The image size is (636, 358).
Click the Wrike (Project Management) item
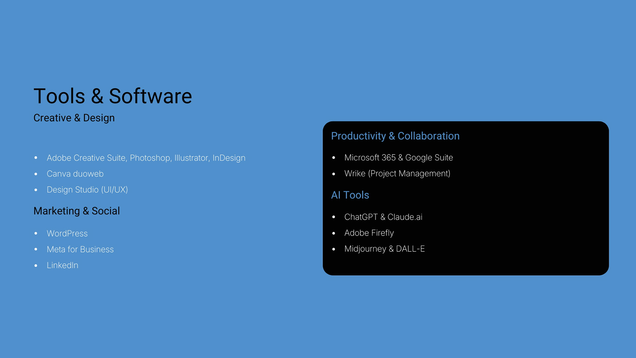pos(397,173)
